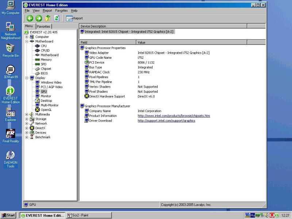Switch to the Menu tab in sidebar

(x=29, y=26)
